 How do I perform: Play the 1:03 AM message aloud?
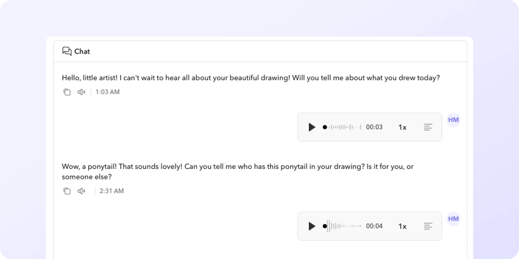point(81,92)
